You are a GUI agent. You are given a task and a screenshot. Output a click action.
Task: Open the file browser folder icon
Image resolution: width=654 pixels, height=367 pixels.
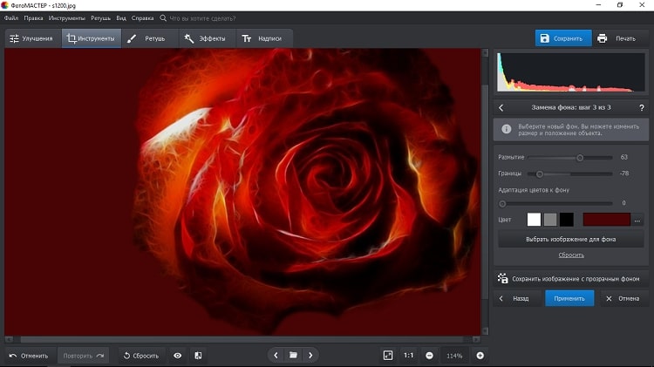[x=293, y=356]
